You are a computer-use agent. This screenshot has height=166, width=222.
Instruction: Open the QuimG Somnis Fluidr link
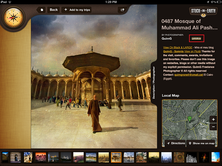click(182, 52)
